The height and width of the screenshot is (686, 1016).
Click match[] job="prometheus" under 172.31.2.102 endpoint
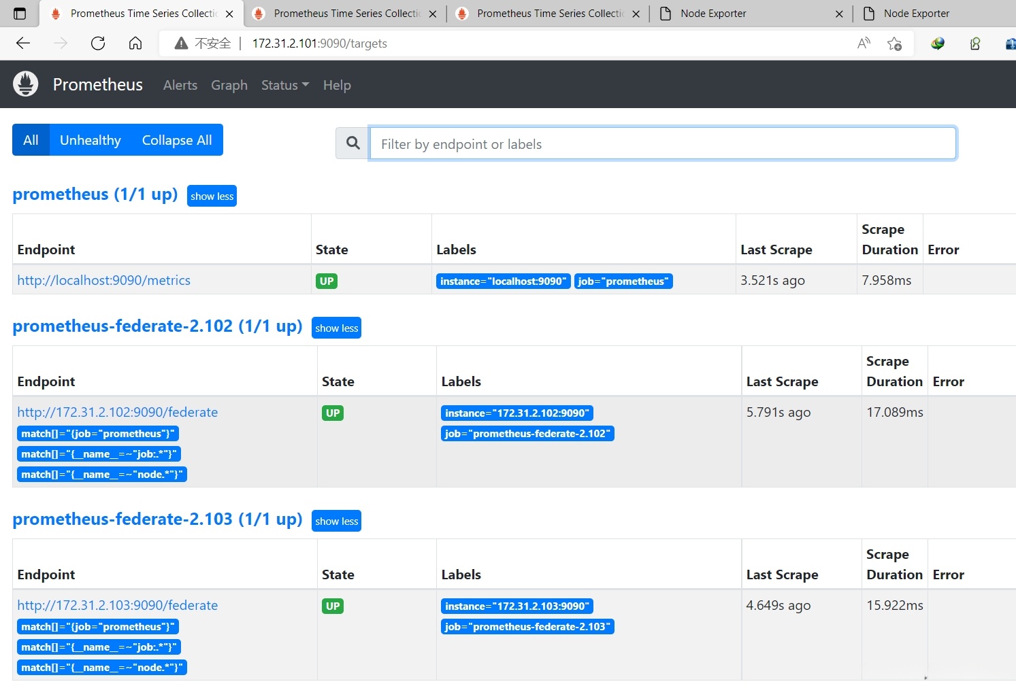[98, 433]
